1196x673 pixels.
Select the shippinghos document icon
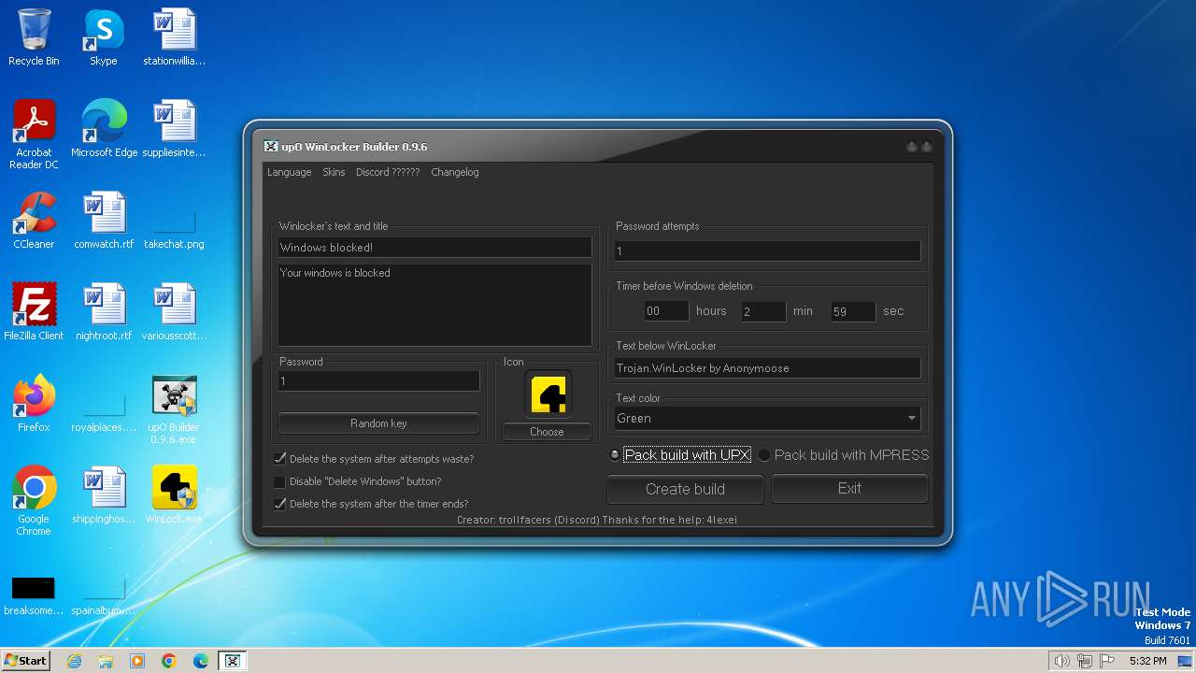coord(104,495)
